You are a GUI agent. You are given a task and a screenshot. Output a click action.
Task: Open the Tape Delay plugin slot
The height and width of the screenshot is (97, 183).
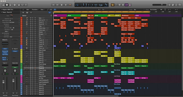tap(5, 54)
